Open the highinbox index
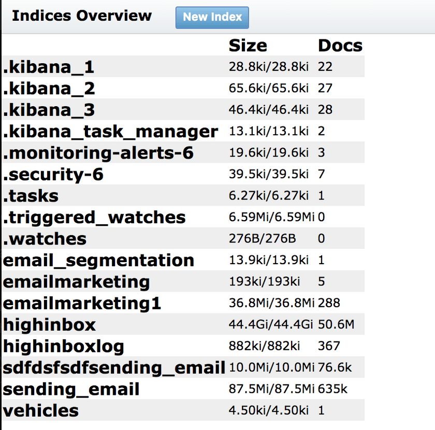Viewport: 435px width, 430px height. [x=49, y=325]
